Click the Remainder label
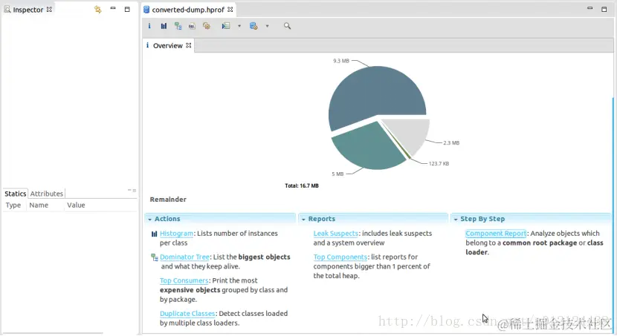Image resolution: width=617 pixels, height=336 pixels. pos(168,200)
